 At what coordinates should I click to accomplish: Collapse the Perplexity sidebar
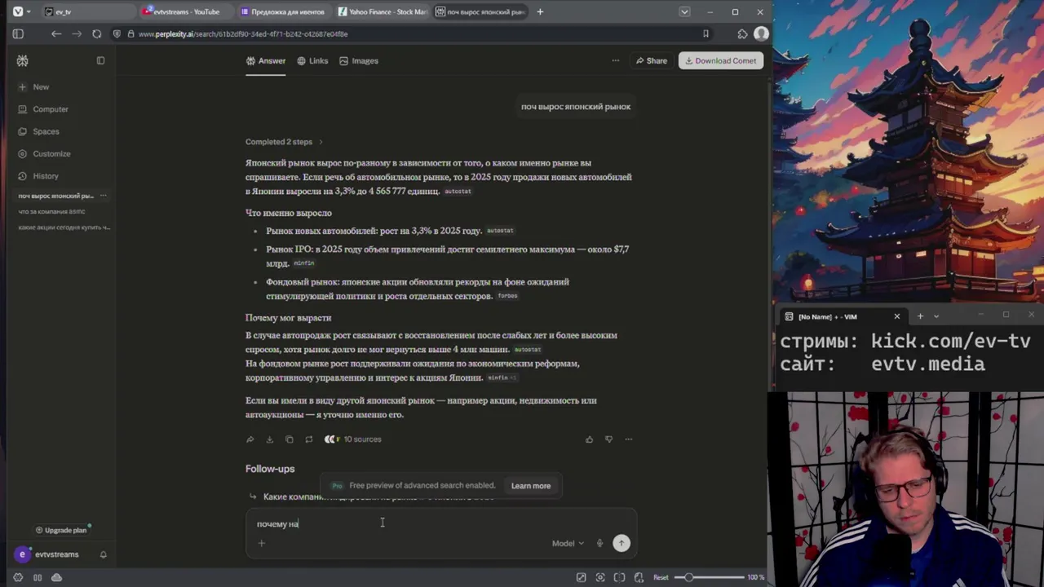[100, 60]
